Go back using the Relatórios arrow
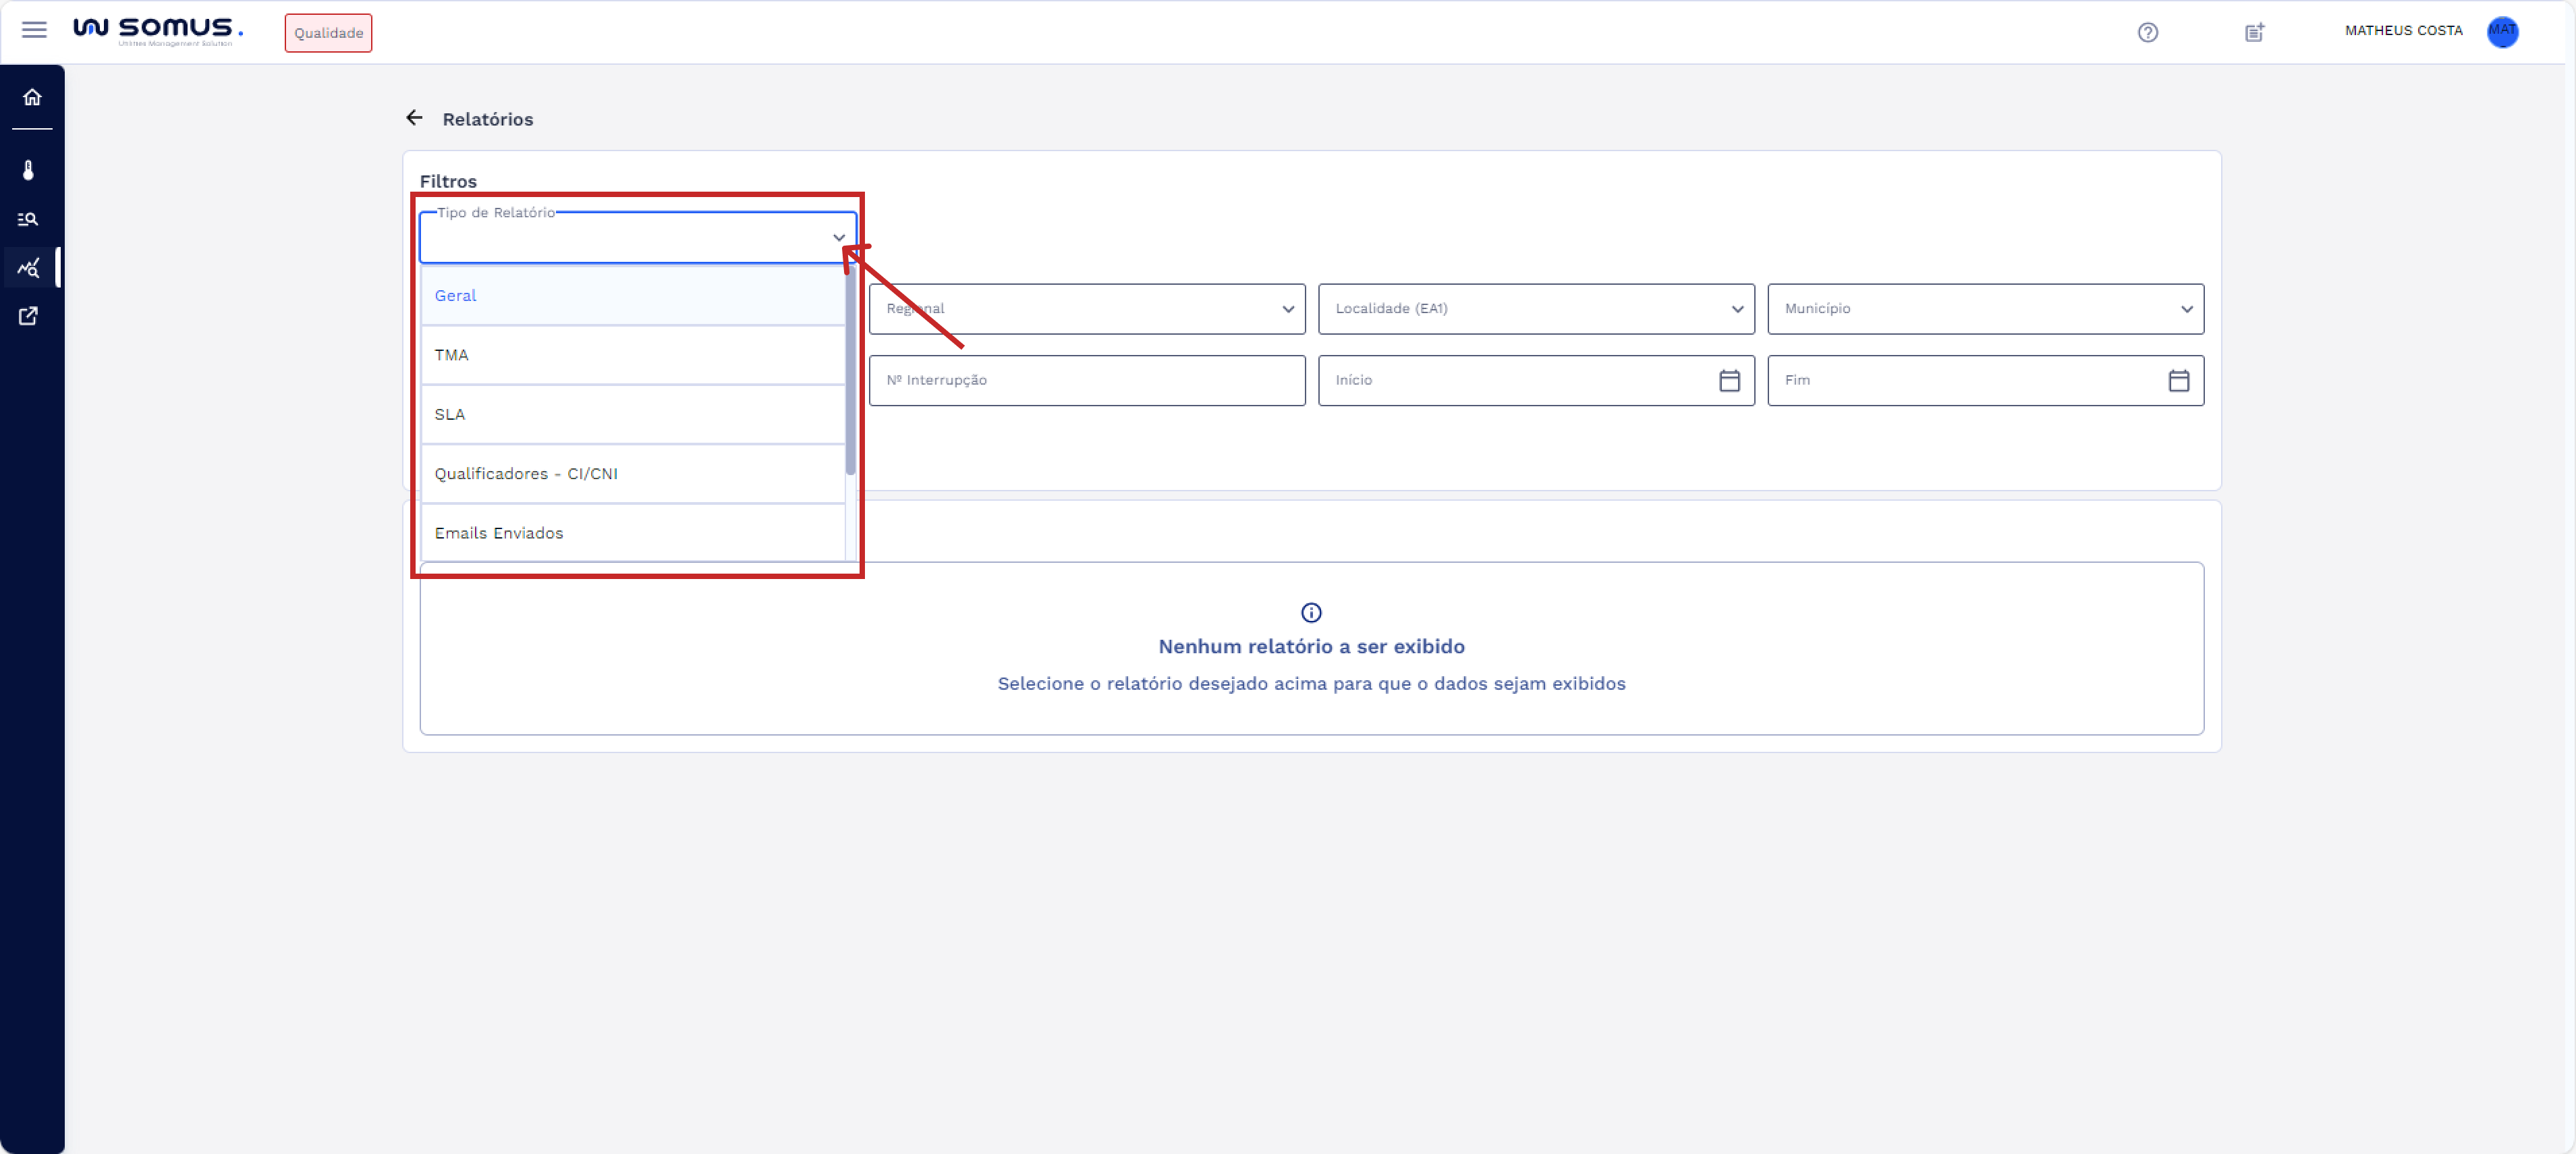Viewport: 2576px width, 1154px height. 414,118
